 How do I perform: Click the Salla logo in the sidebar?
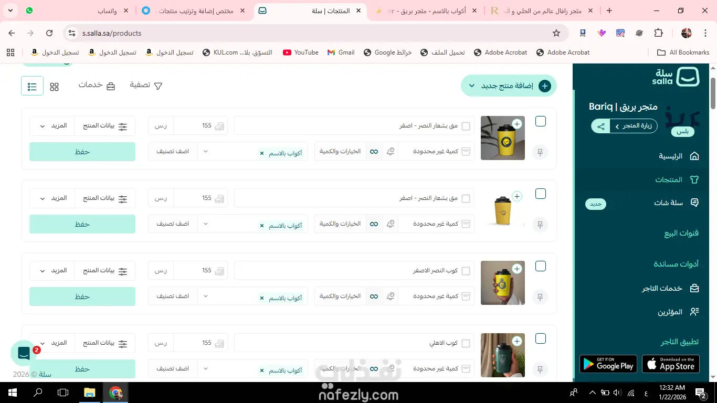(676, 77)
